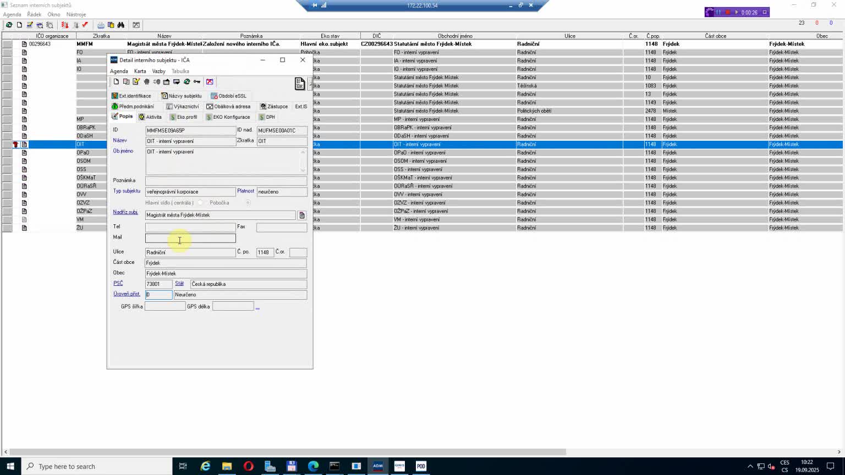Open the ADM app in taskbar
845x475 pixels.
point(378,466)
